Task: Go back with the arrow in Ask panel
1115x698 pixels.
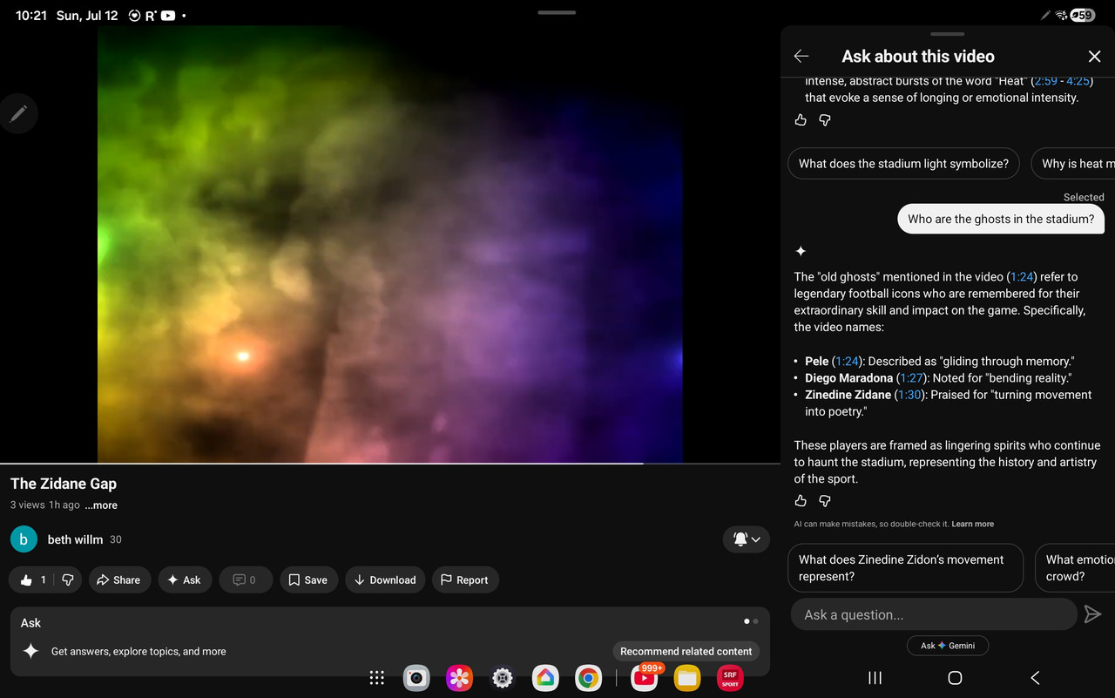Action: [x=801, y=57]
